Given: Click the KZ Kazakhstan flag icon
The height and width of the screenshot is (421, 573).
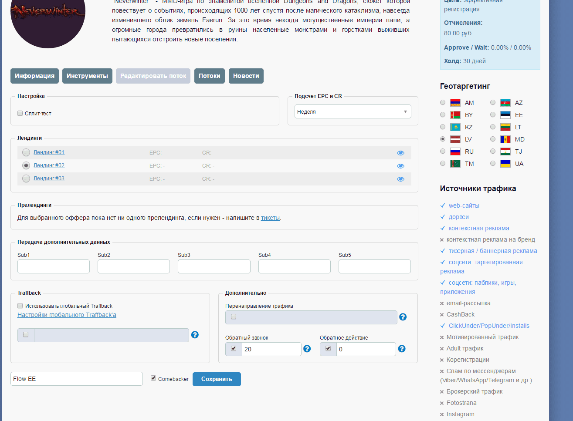Looking at the screenshot, I should point(455,127).
